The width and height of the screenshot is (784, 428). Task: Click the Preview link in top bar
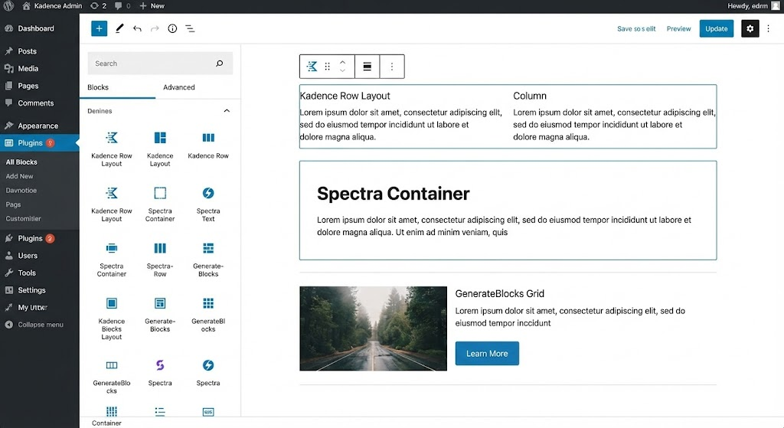click(678, 28)
